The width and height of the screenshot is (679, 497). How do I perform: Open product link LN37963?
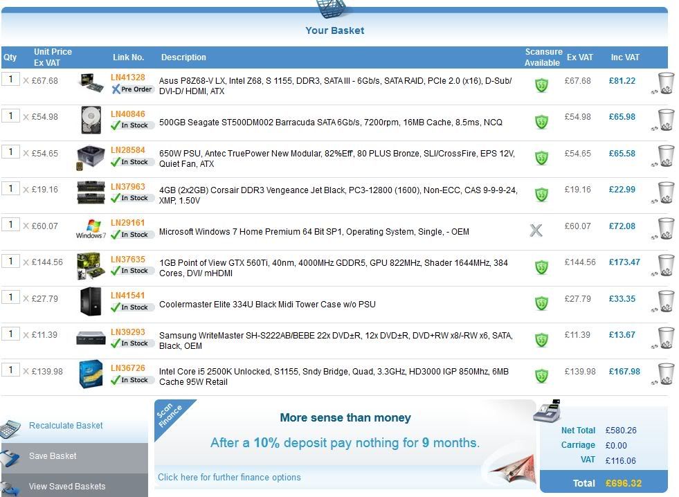pyautogui.click(x=128, y=186)
